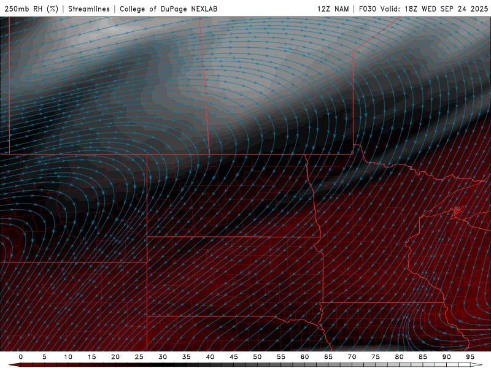491x368 pixels.
Task: Select the "20" color scale label
Action: click(115, 357)
